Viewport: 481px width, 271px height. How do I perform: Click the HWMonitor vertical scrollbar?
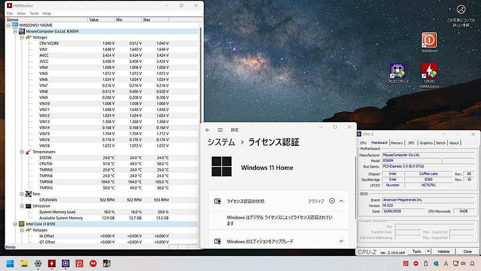(201, 75)
